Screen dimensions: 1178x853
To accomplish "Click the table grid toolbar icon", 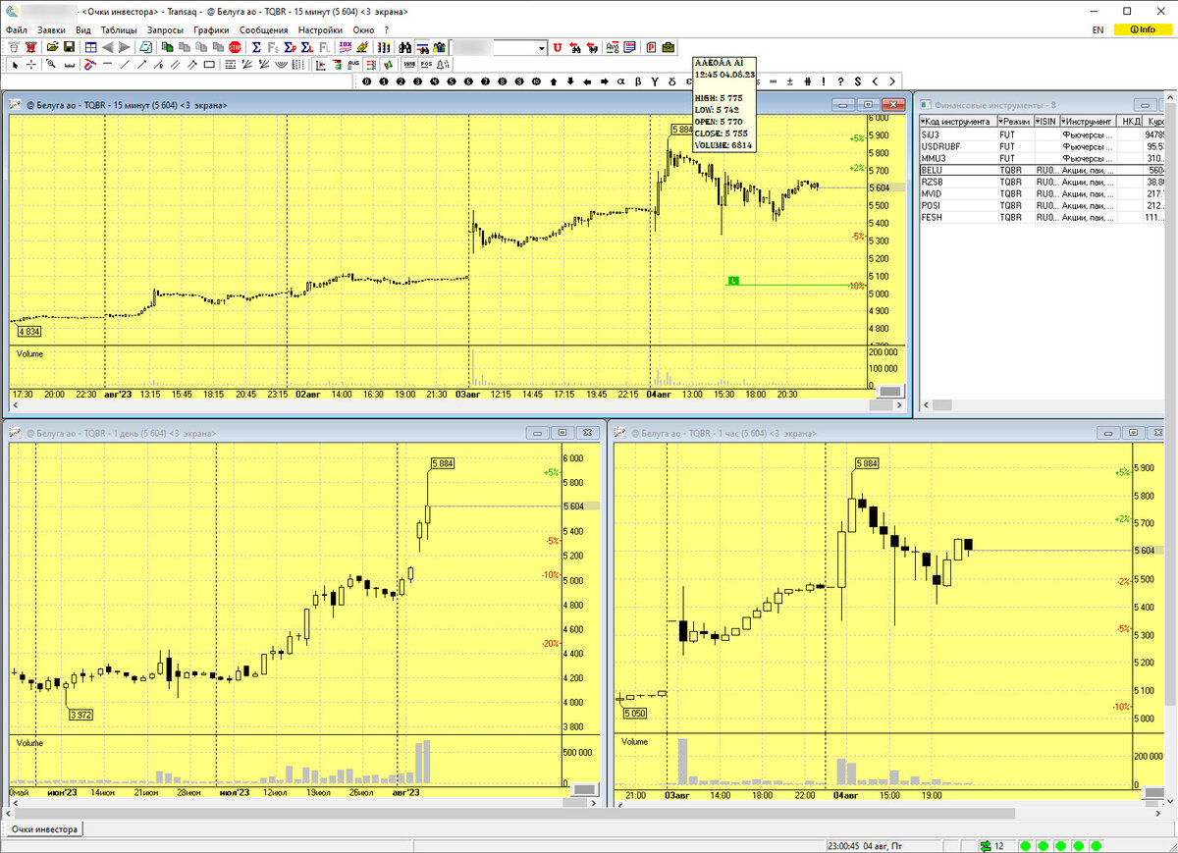I will (90, 47).
